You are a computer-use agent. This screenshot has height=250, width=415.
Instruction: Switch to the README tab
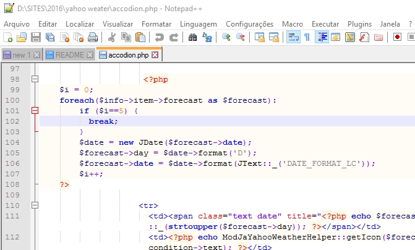click(69, 55)
